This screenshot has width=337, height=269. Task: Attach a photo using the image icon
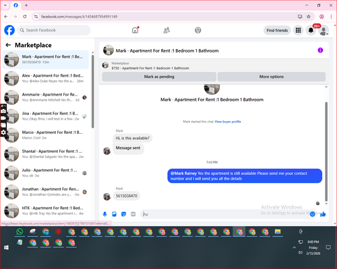pos(115,214)
